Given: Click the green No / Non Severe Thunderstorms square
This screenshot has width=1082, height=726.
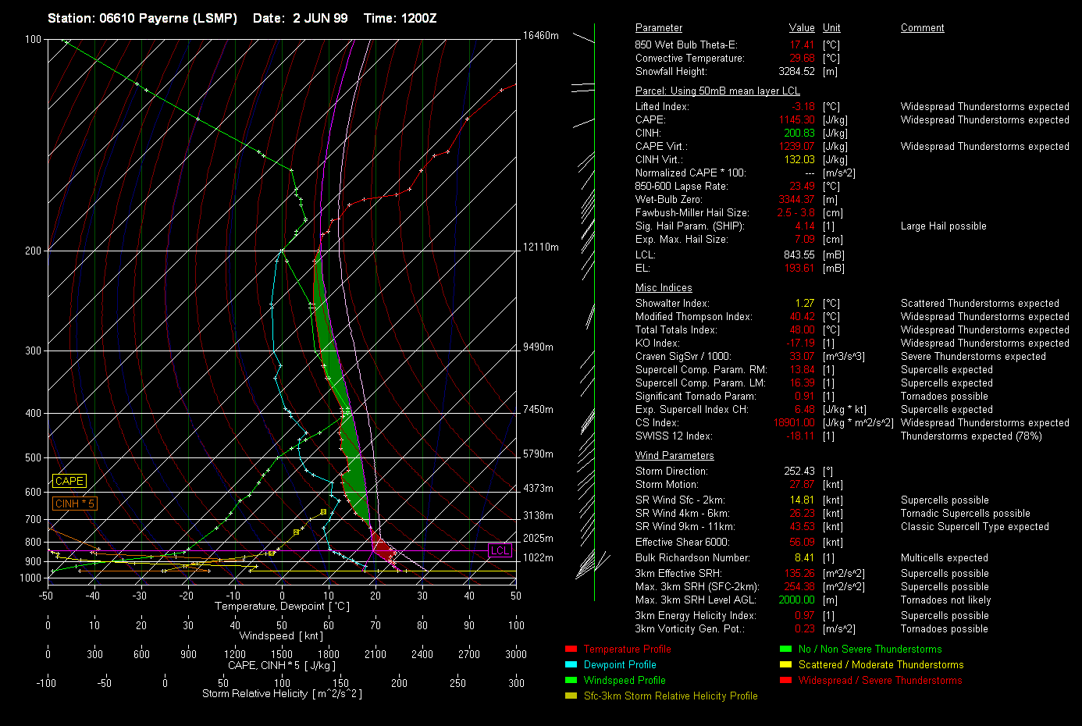Looking at the screenshot, I should (x=785, y=649).
